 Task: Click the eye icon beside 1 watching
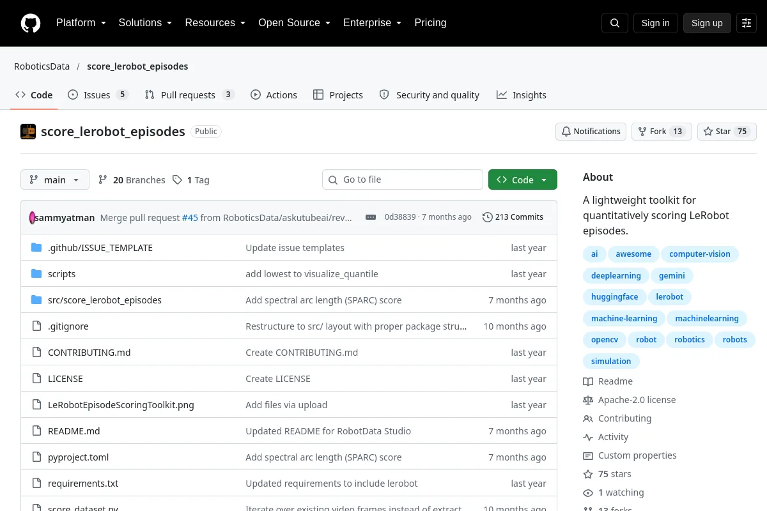[588, 492]
